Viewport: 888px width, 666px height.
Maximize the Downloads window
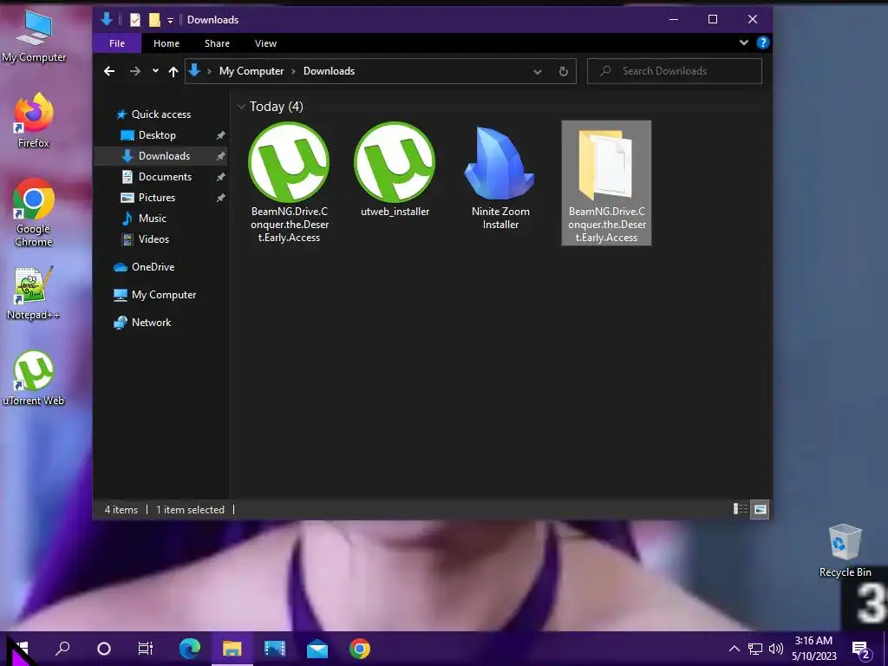tap(713, 19)
